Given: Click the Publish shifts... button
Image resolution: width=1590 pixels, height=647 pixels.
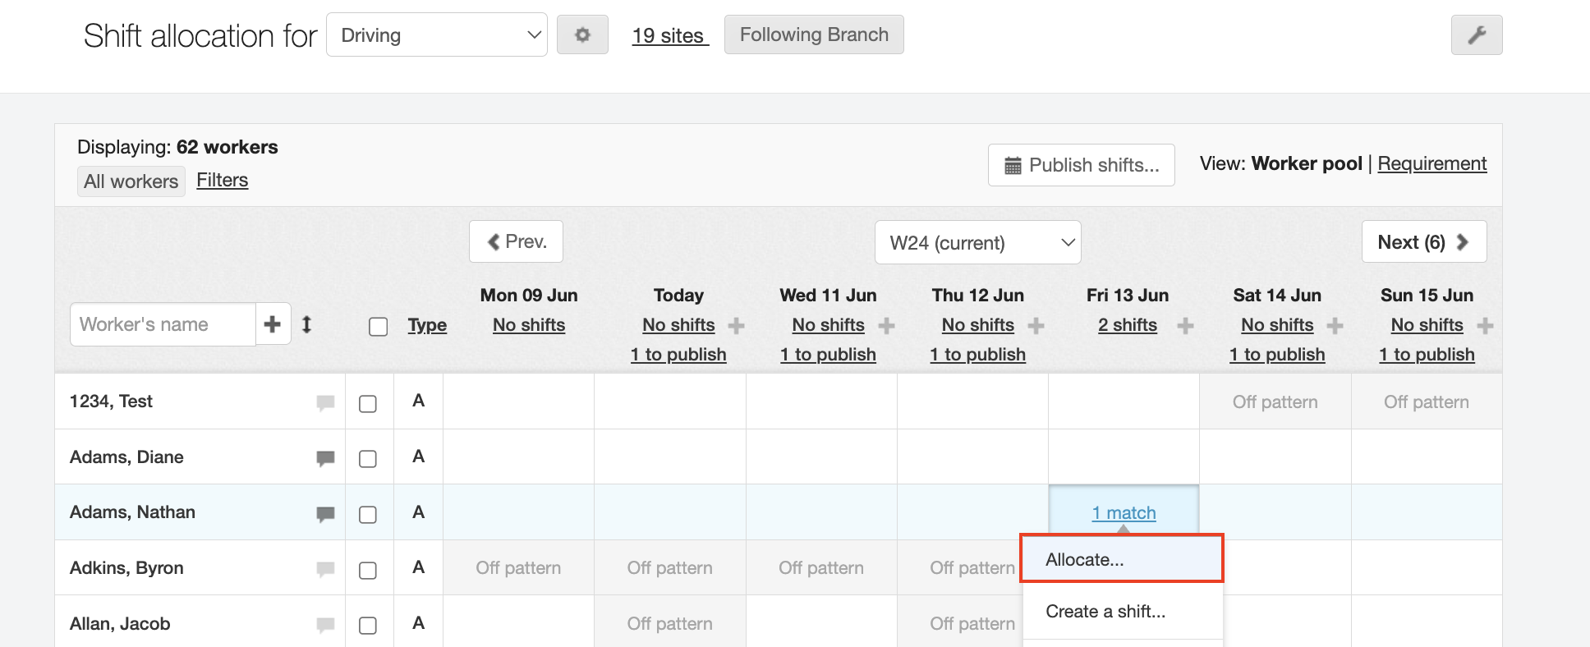Looking at the screenshot, I should [x=1081, y=165].
